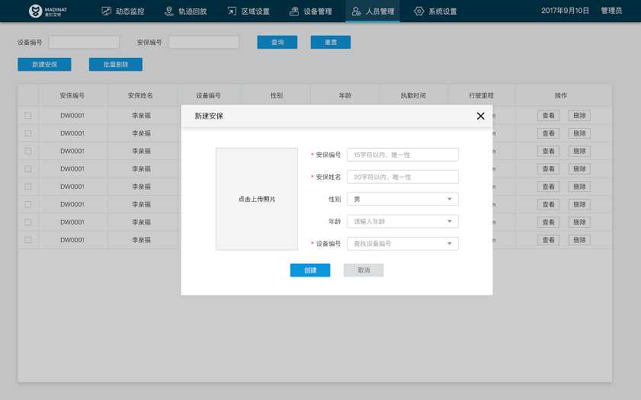Viewport: 641px width, 400px height.
Task: Click the 取消 button
Action: [364, 270]
